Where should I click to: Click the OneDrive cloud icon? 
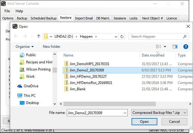tap(20, 86)
